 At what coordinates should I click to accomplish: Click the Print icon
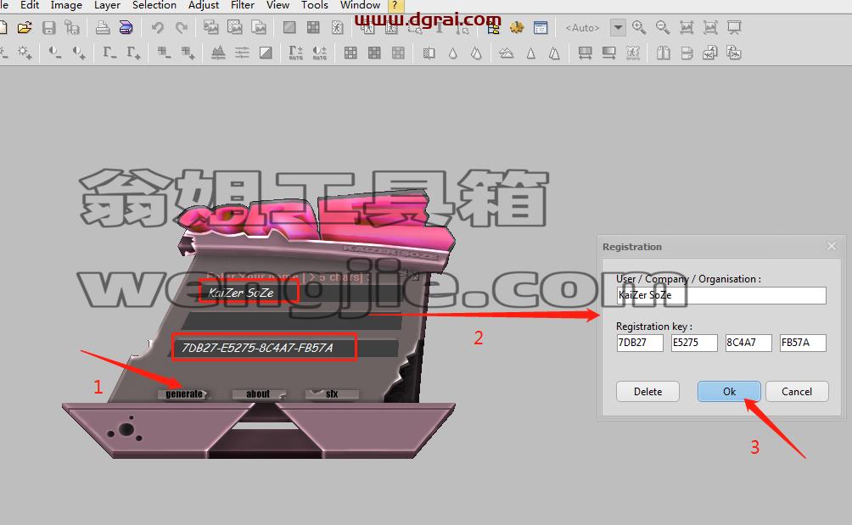tap(102, 28)
